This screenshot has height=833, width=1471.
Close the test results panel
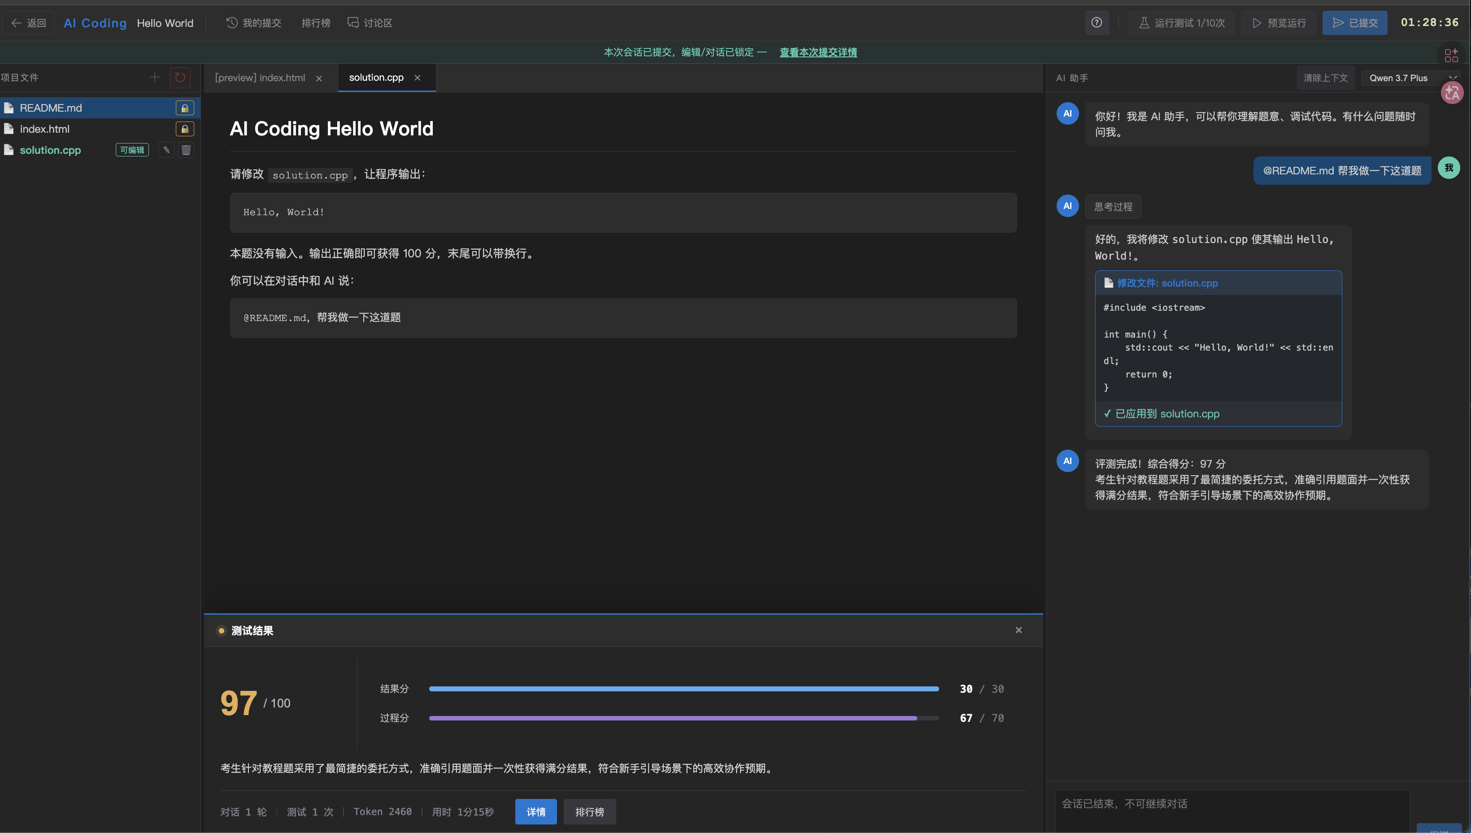click(x=1018, y=630)
